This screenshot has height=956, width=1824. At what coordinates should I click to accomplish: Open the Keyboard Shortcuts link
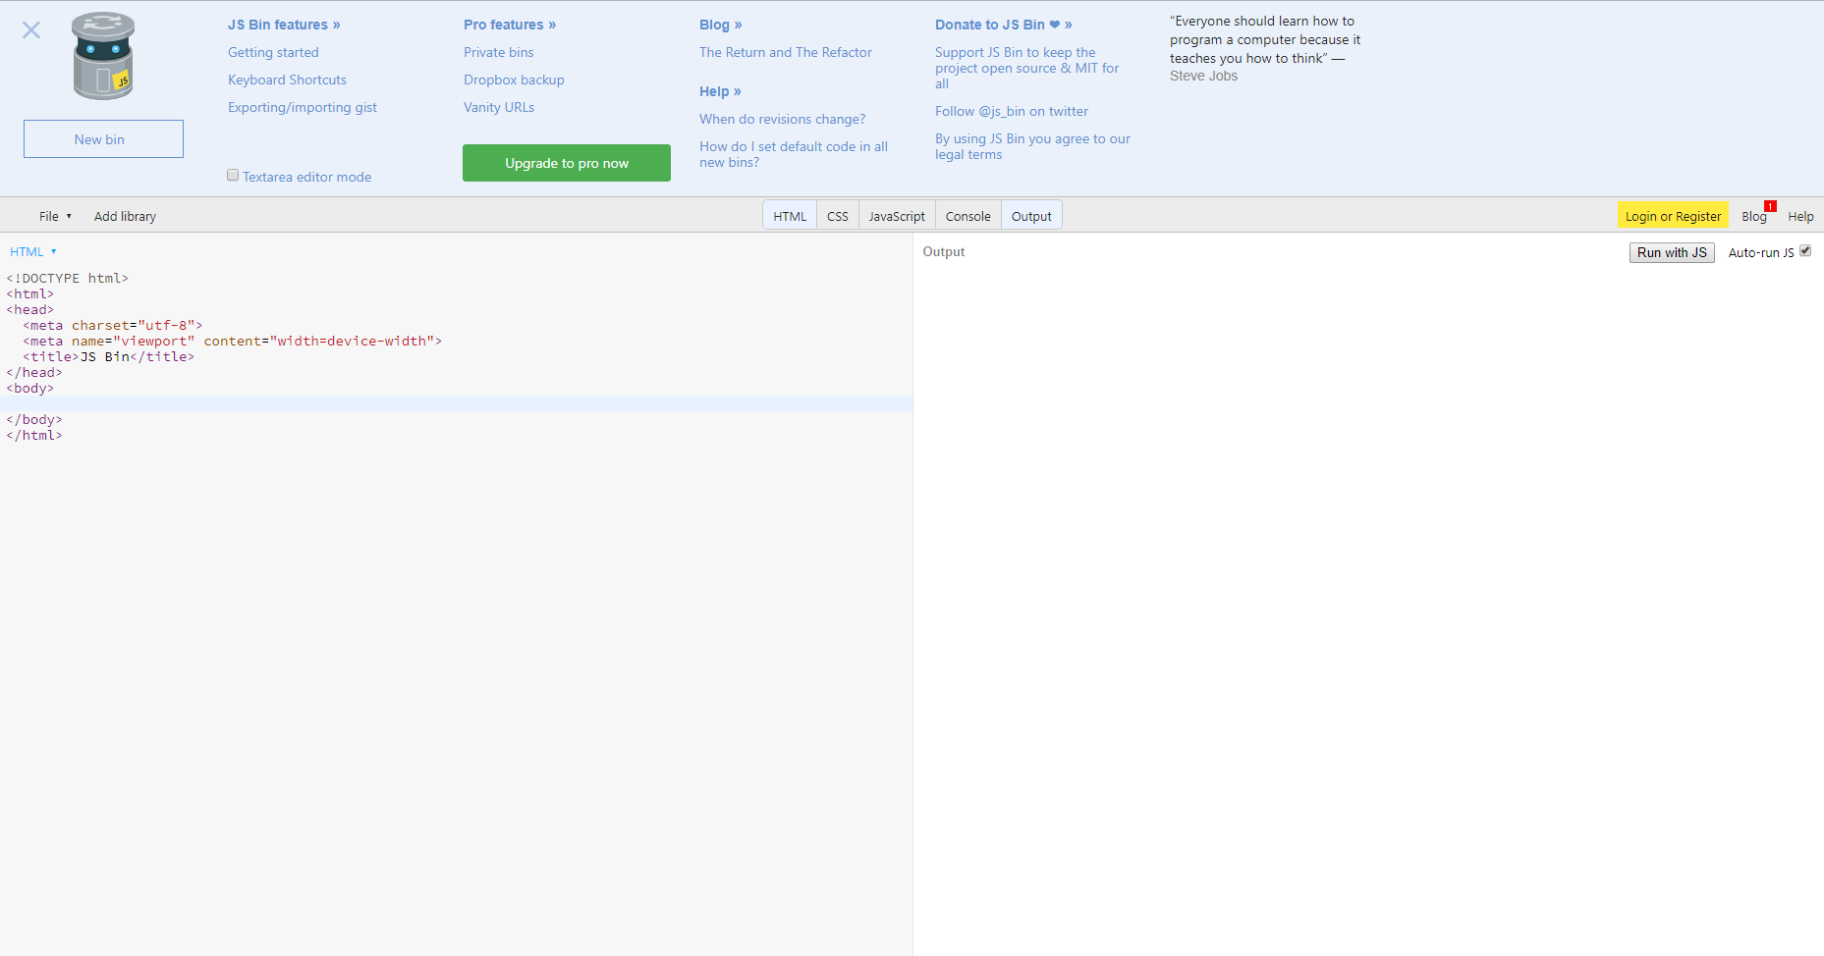click(x=287, y=80)
